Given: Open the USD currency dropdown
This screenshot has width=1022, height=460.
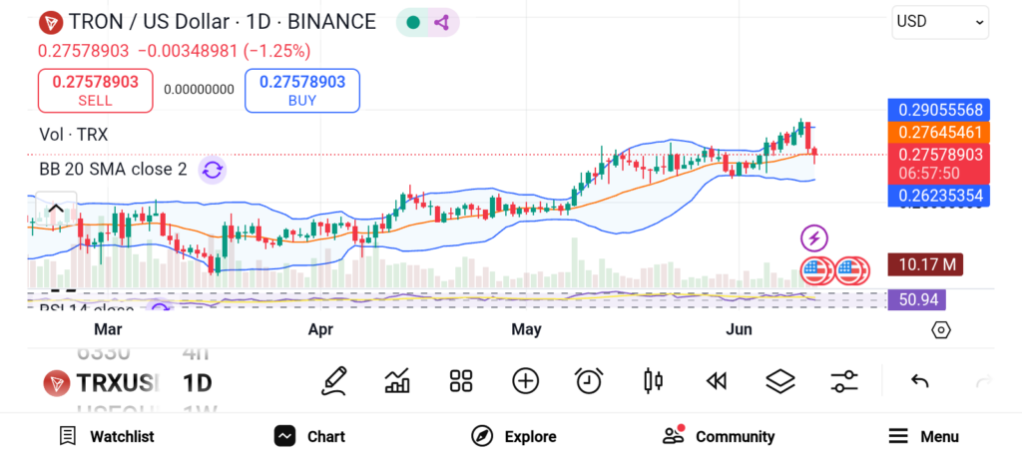Looking at the screenshot, I should coord(940,22).
